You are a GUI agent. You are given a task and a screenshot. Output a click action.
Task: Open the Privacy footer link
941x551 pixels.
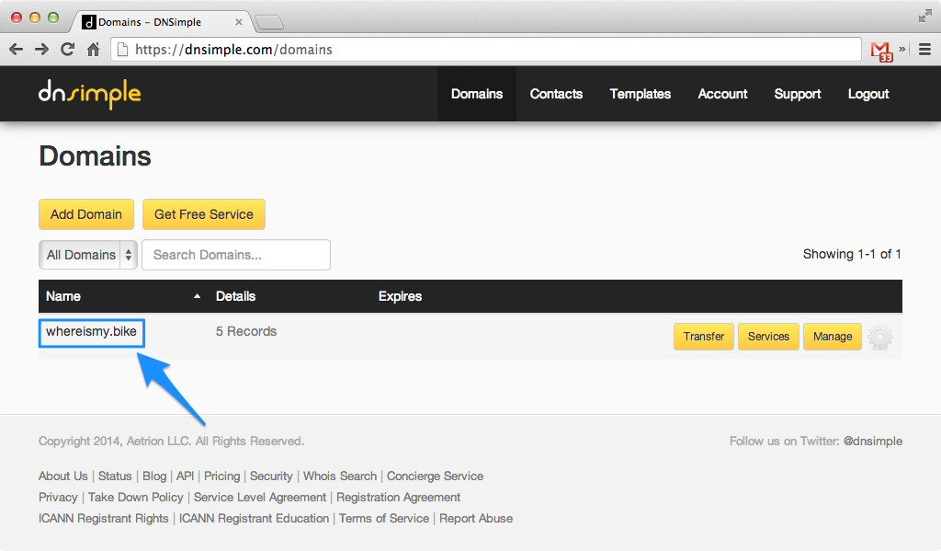(x=58, y=498)
